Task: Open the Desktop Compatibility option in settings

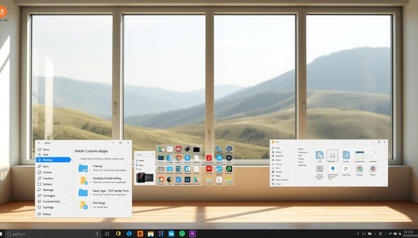Action: 103,180
